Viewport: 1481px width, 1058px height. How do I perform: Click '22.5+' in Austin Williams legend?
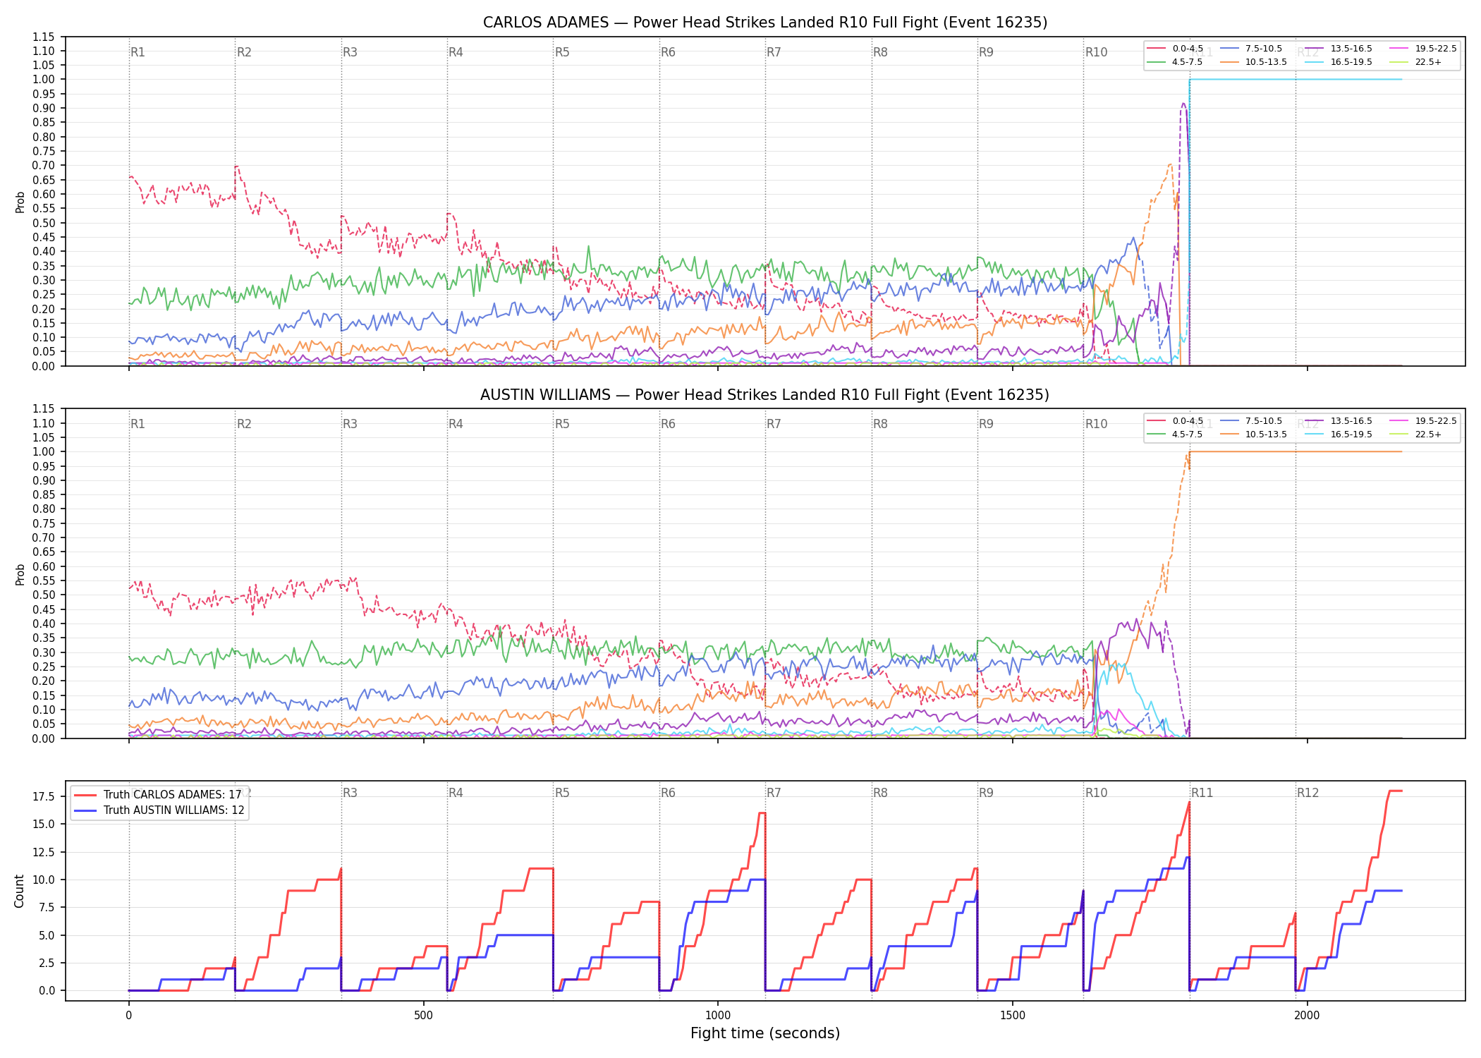(x=1428, y=434)
